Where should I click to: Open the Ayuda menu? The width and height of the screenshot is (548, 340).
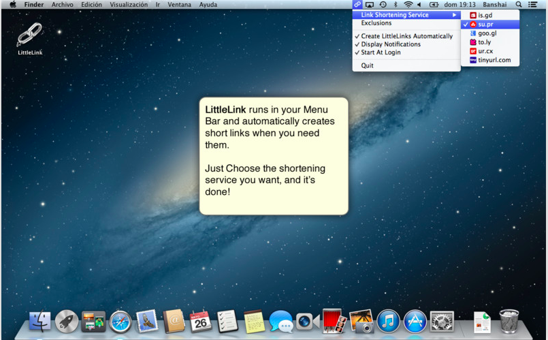[208, 5]
